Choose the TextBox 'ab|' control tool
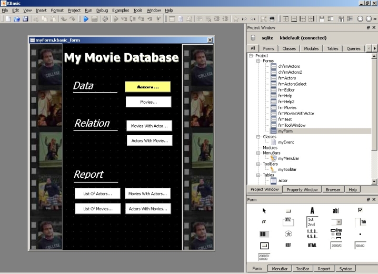 click(x=336, y=210)
